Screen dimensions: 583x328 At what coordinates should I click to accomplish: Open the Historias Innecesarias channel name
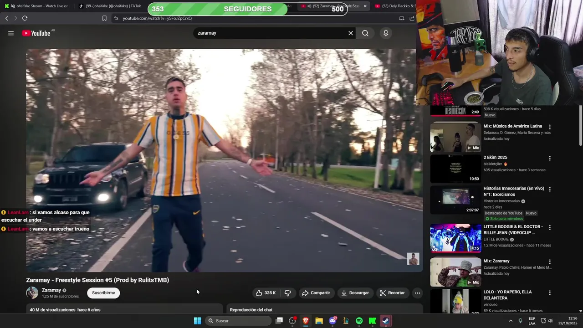(501, 201)
